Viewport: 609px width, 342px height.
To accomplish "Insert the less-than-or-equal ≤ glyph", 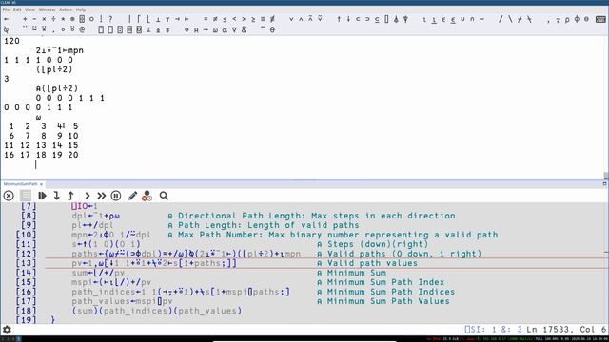I will tap(225, 19).
